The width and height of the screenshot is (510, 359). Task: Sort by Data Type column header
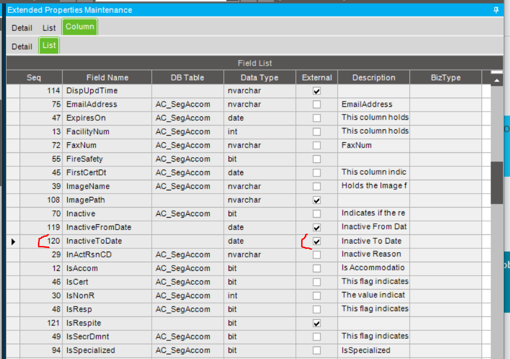click(x=259, y=78)
